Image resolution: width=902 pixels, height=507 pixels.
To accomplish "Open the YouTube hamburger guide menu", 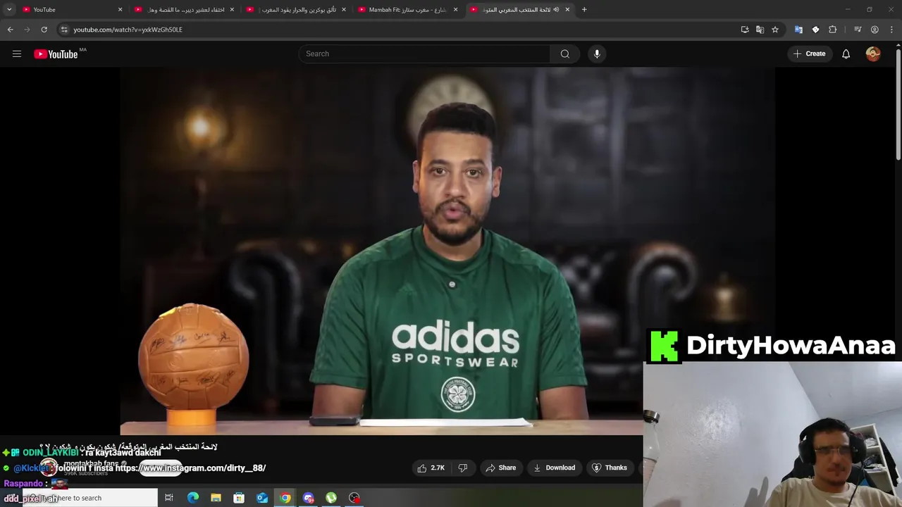I will point(17,54).
